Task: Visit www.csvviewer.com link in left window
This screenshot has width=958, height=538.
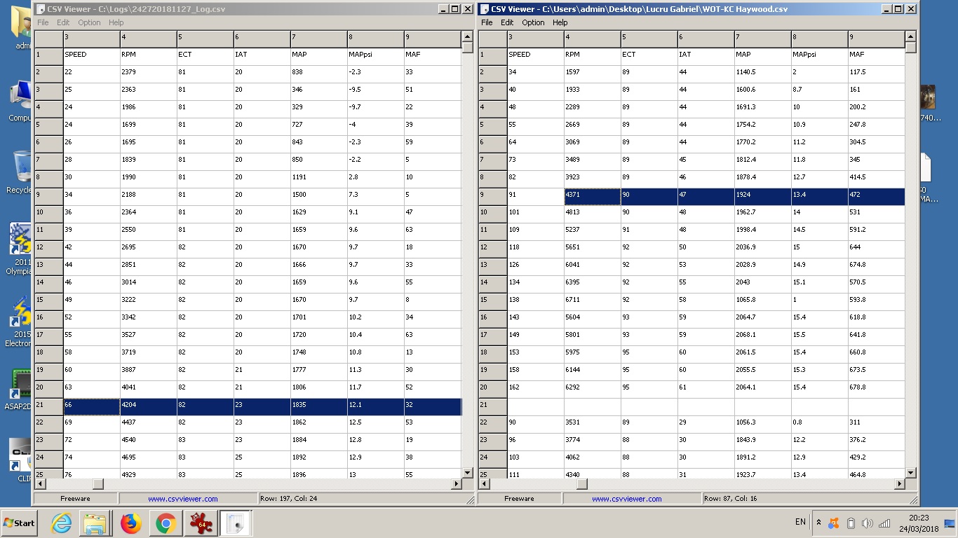Action: pyautogui.click(x=182, y=499)
